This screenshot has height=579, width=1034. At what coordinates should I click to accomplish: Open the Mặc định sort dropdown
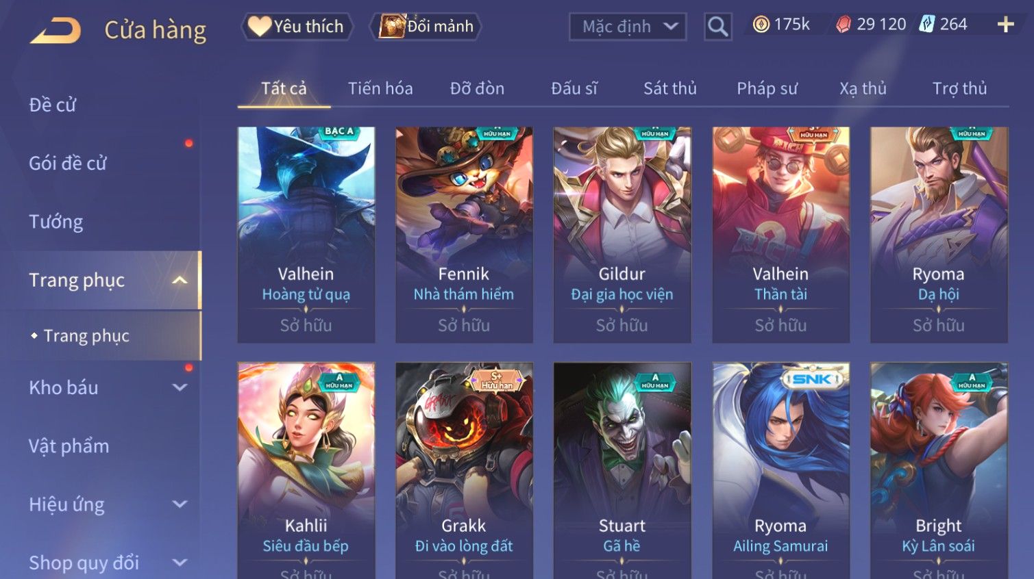click(x=627, y=27)
